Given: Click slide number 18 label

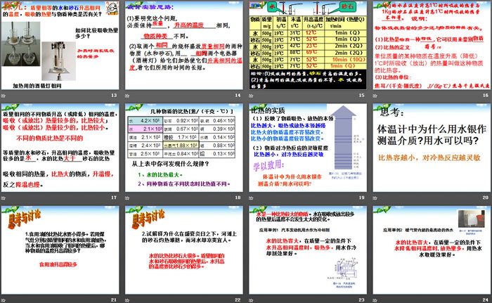Looking at the screenshot, I should point(238,198).
